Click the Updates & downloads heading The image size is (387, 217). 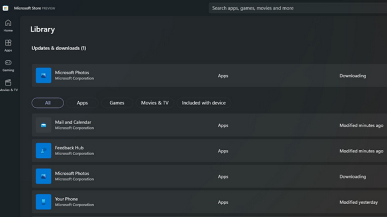[58, 48]
